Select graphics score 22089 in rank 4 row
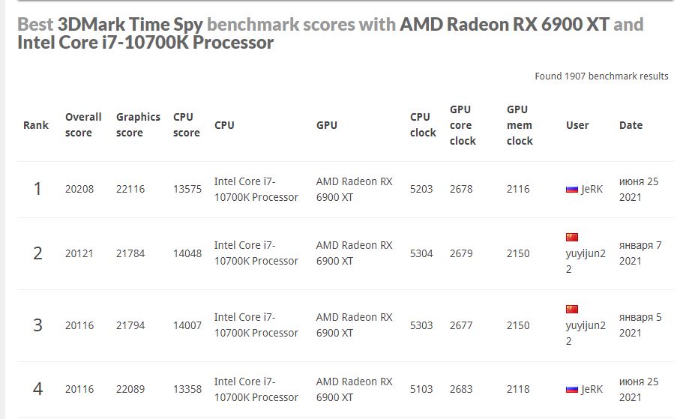This screenshot has width=686, height=419. pyautogui.click(x=130, y=389)
